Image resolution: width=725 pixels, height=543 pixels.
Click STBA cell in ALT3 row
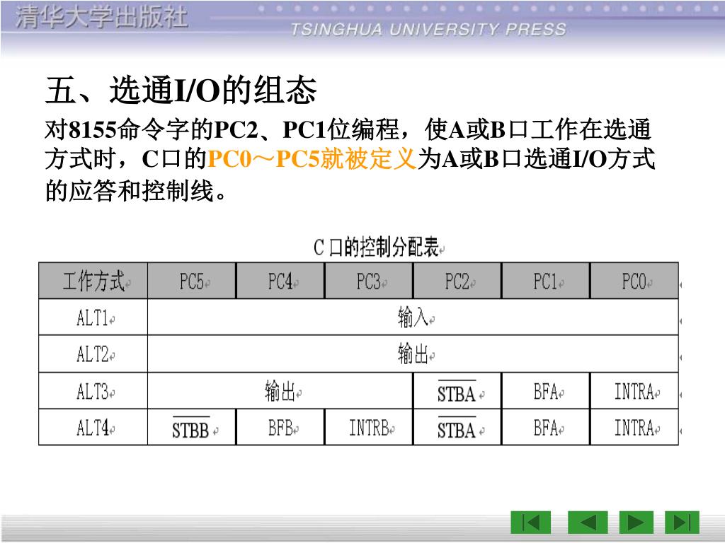click(457, 391)
